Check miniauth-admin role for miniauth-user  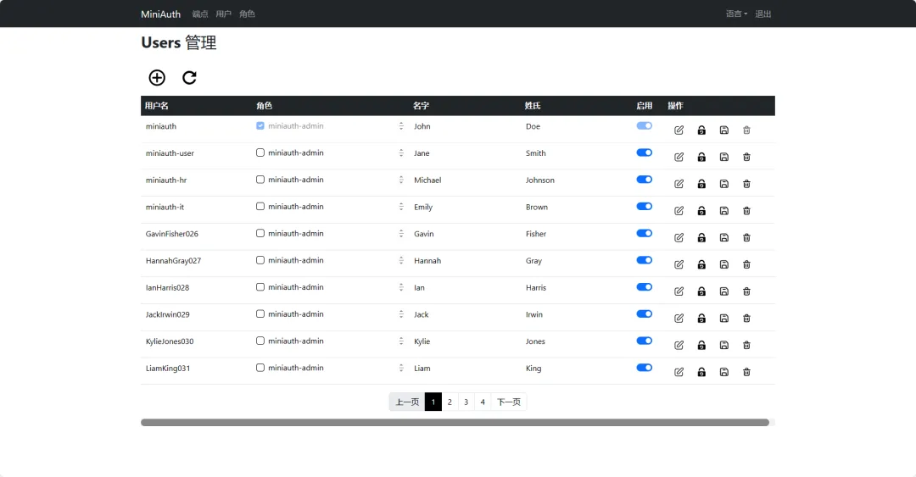260,153
